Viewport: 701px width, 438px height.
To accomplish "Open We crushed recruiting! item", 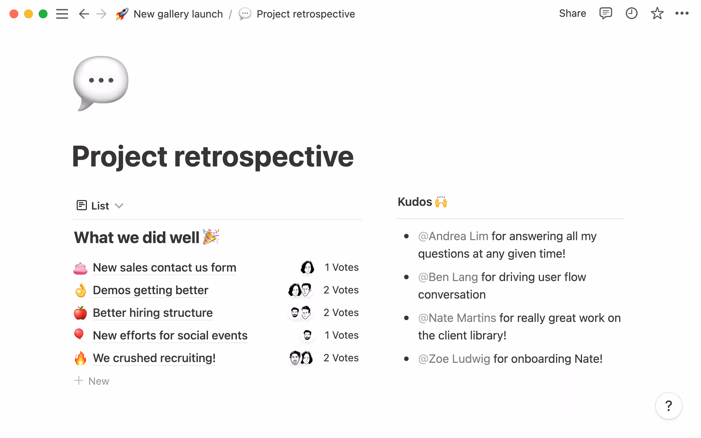I will 154,358.
